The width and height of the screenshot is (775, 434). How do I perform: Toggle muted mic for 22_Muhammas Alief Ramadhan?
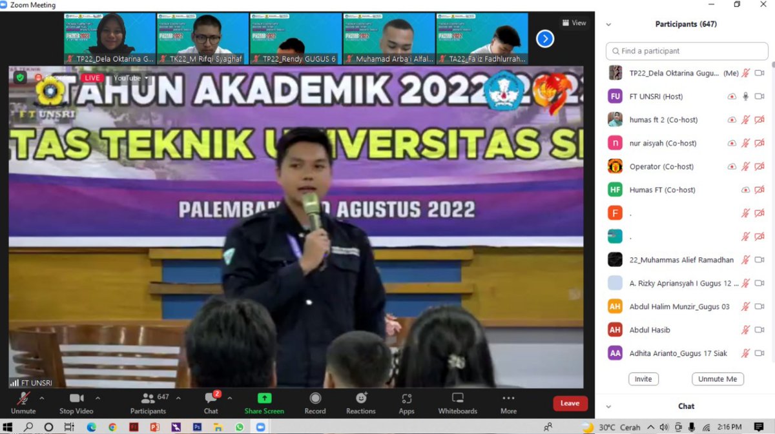(745, 260)
